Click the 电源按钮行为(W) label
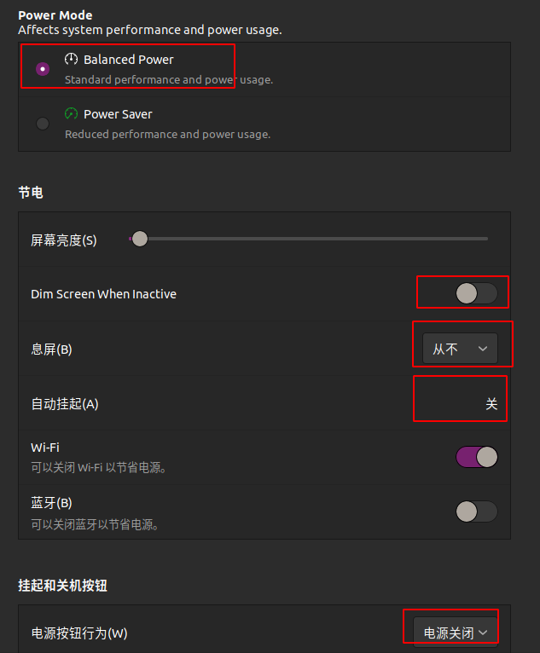This screenshot has height=653, width=540. [x=79, y=633]
